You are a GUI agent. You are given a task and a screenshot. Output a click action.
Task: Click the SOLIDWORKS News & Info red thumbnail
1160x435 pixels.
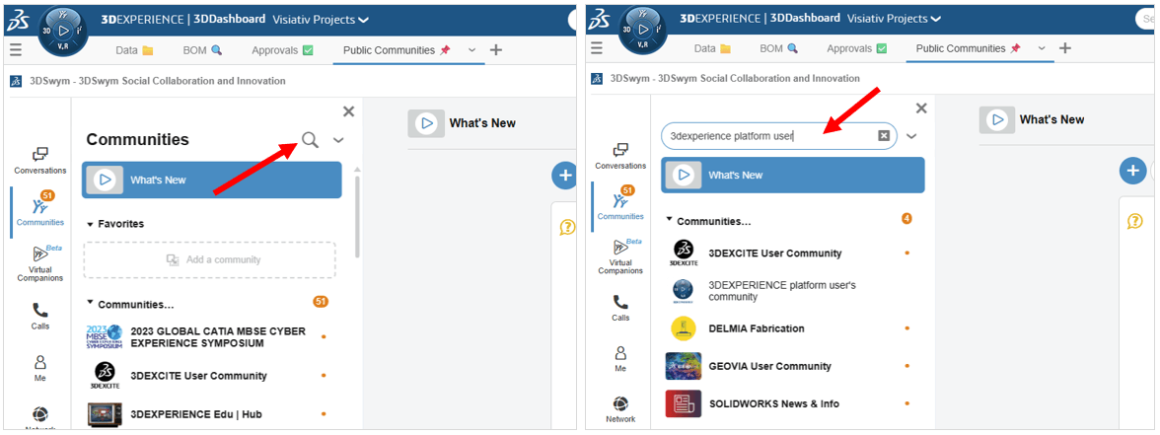(x=684, y=404)
